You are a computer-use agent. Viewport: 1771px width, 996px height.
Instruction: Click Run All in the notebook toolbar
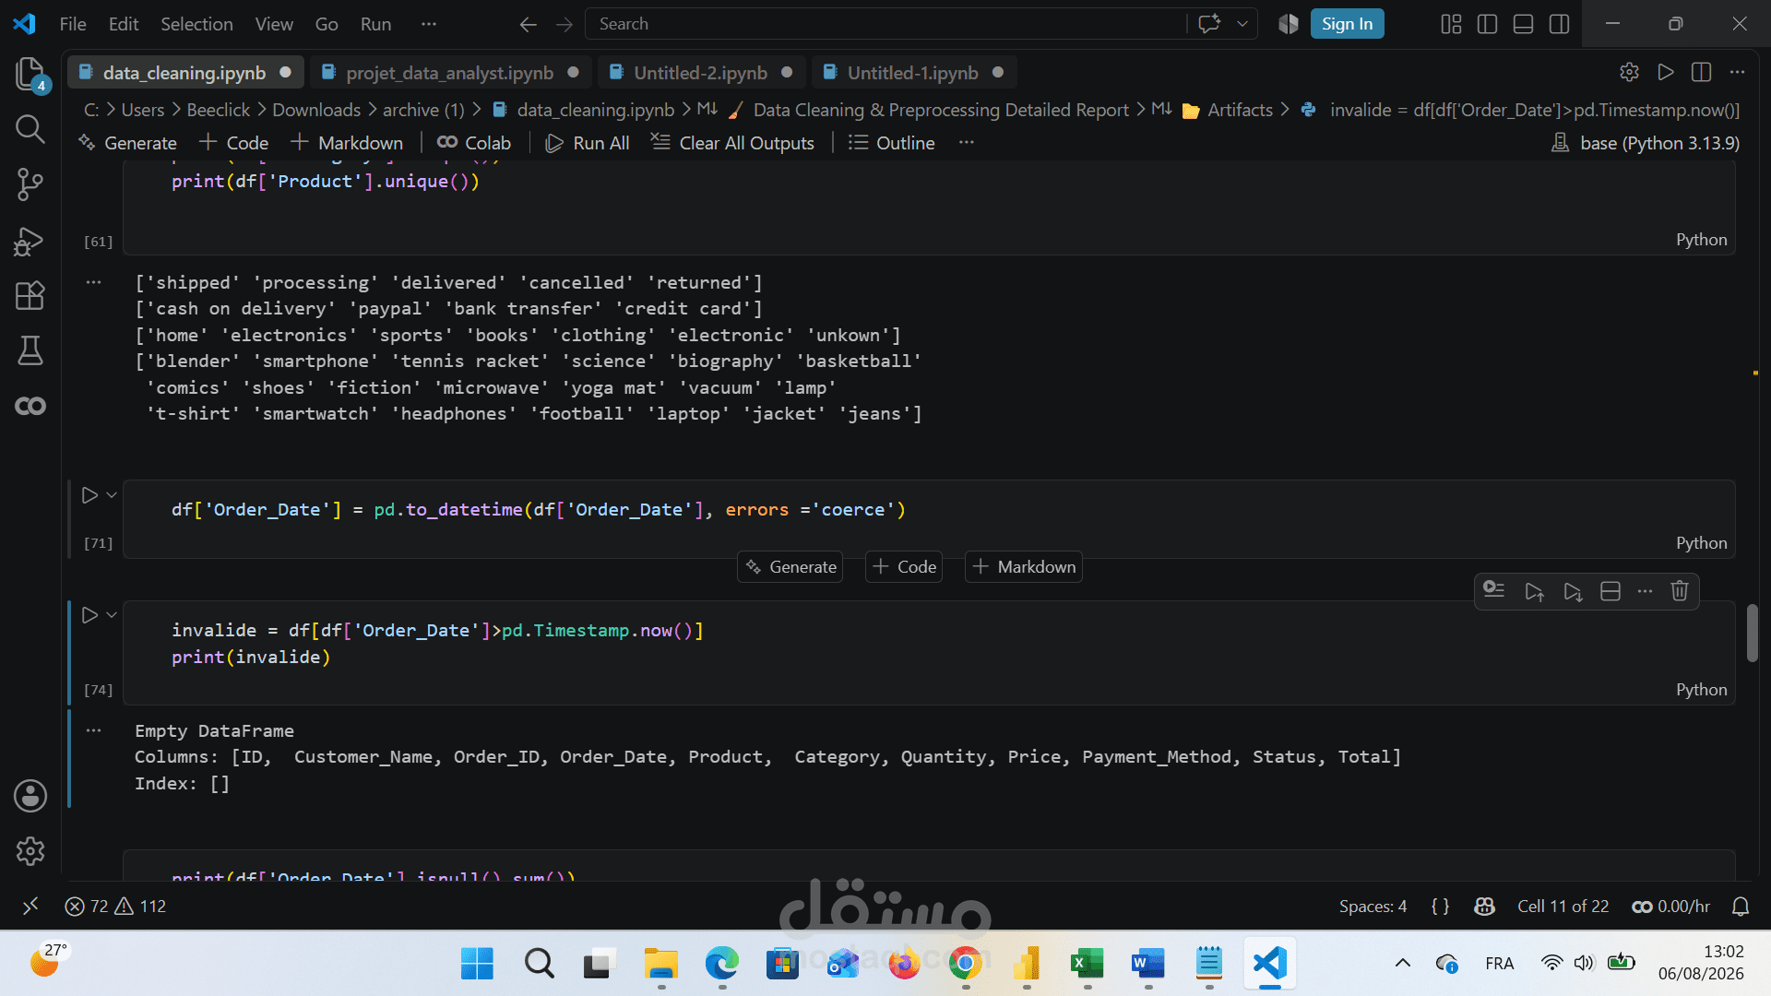(x=588, y=143)
